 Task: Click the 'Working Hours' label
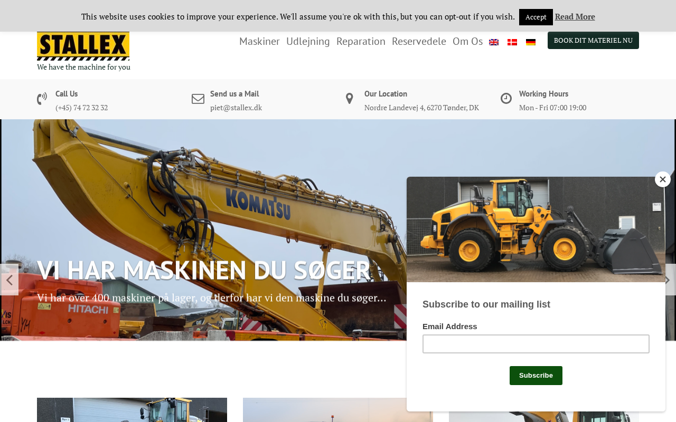click(543, 94)
